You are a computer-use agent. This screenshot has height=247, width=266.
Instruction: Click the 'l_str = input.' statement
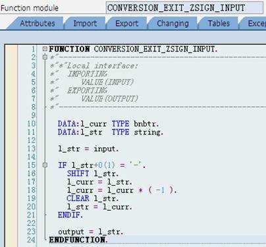[88, 149]
